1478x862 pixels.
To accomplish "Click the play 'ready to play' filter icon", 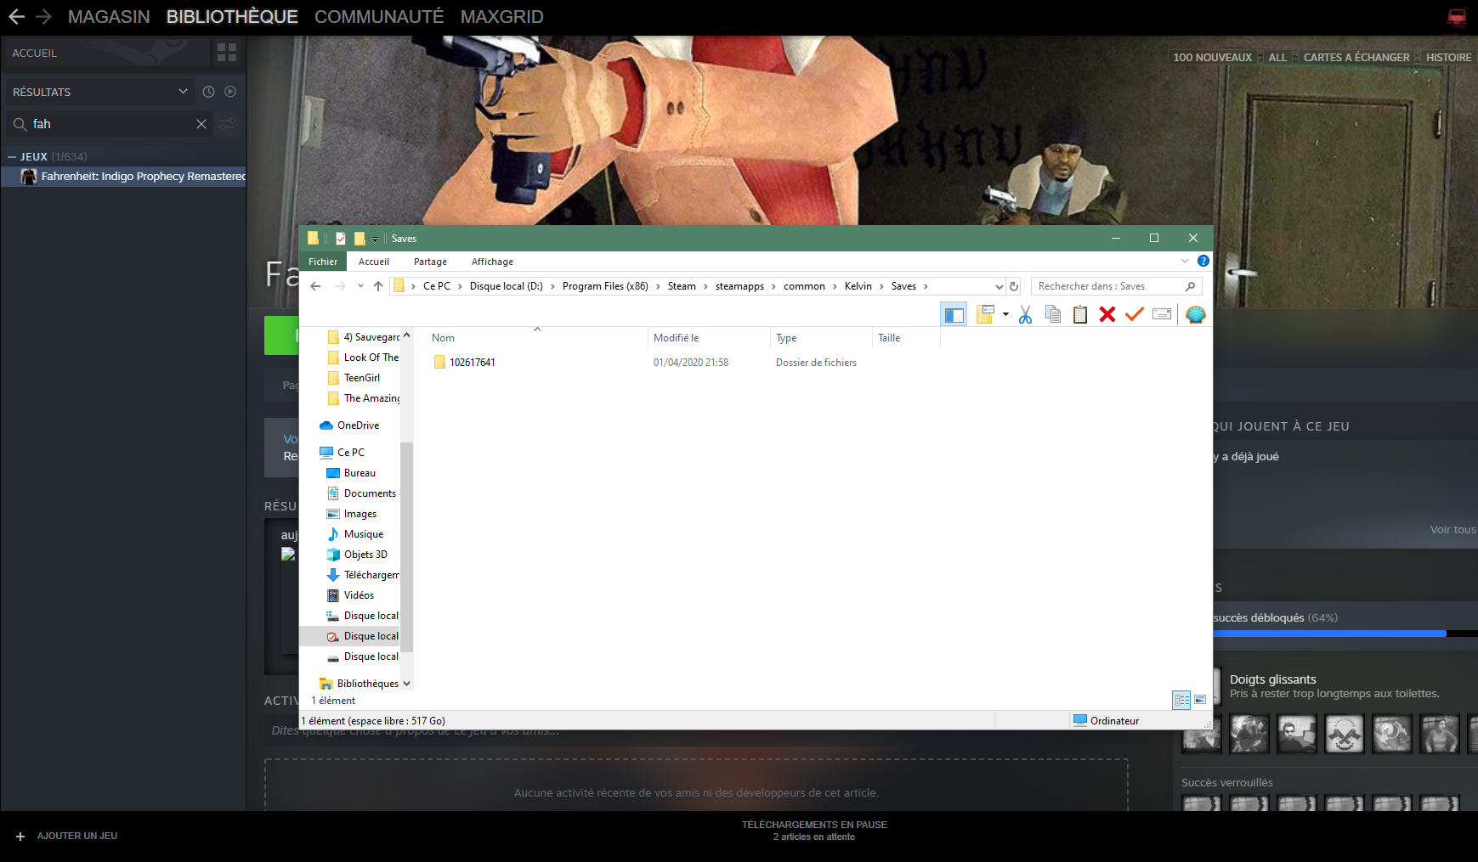I will [230, 92].
